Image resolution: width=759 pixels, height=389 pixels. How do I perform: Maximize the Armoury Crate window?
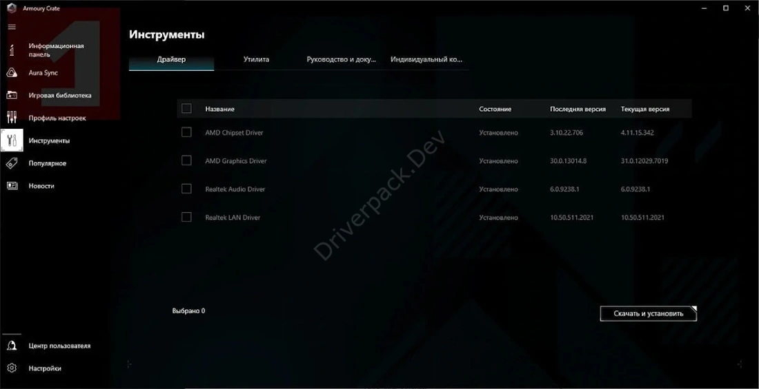726,8
